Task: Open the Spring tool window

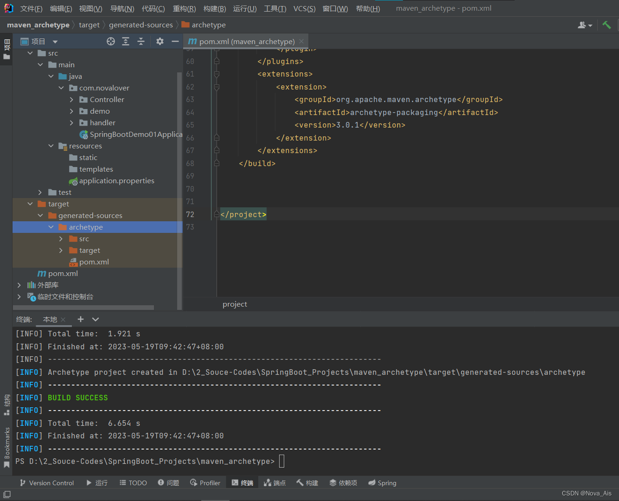Action: click(x=382, y=482)
